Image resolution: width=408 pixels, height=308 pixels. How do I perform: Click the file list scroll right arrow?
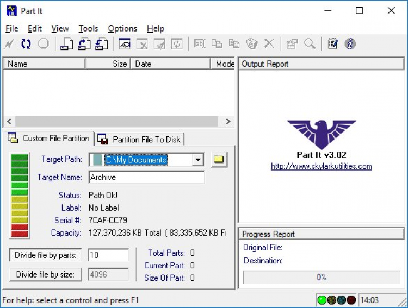point(228,121)
